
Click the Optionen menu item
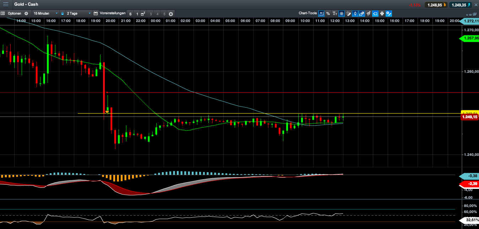(x=15, y=13)
